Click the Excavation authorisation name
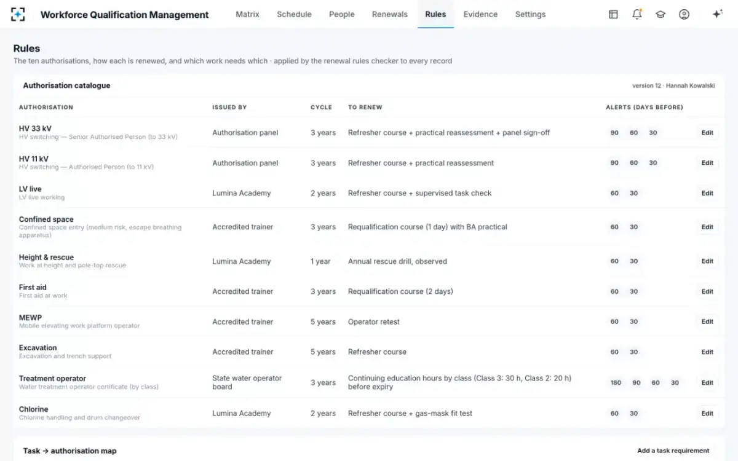 (38, 348)
